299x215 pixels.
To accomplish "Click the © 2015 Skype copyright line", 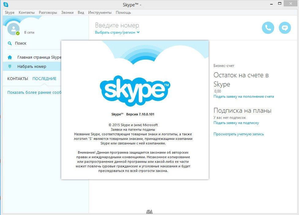I will coord(133,125).
